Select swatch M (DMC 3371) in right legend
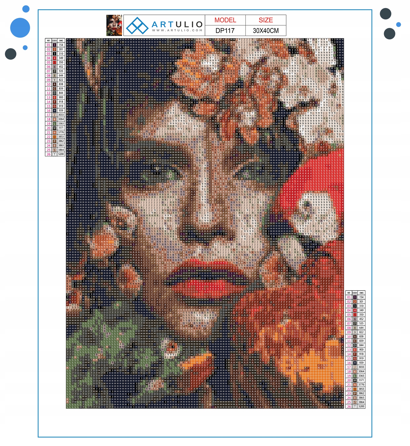Viewport: 410px width, 446px height. tap(355, 380)
